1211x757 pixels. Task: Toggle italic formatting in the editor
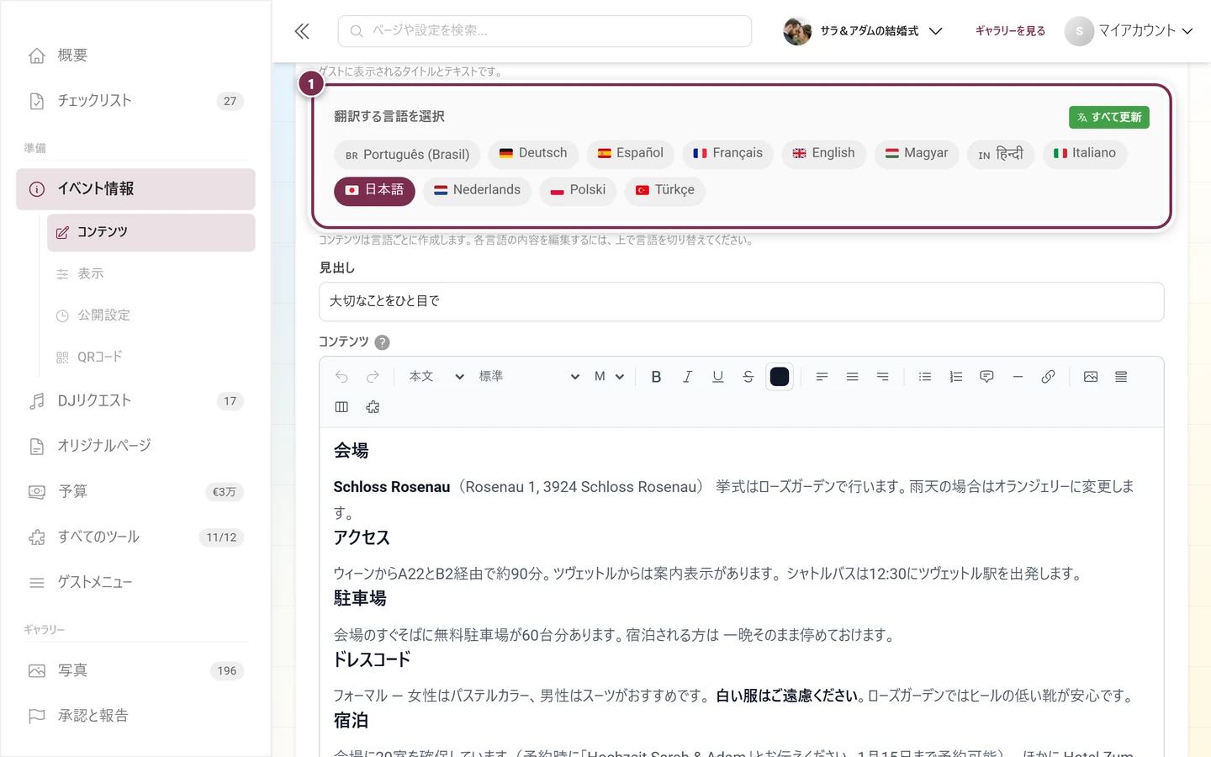pos(687,377)
